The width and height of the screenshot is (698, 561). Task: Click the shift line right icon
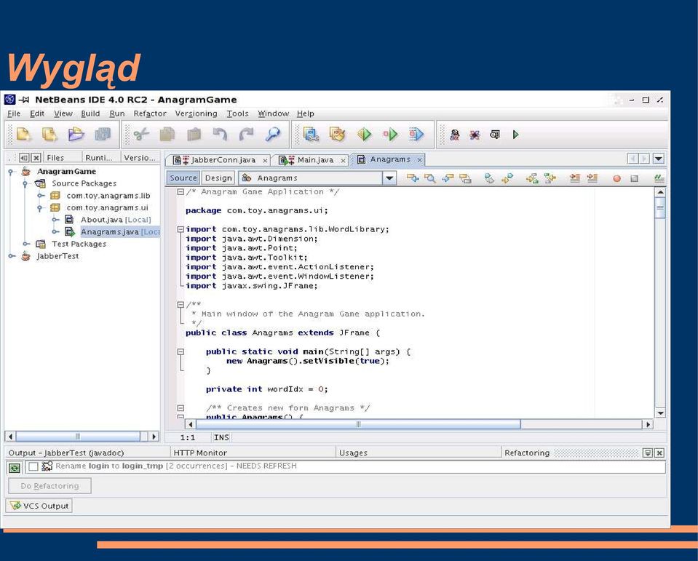click(592, 178)
